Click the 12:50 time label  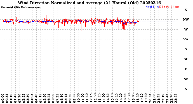[x=95, y=98]
